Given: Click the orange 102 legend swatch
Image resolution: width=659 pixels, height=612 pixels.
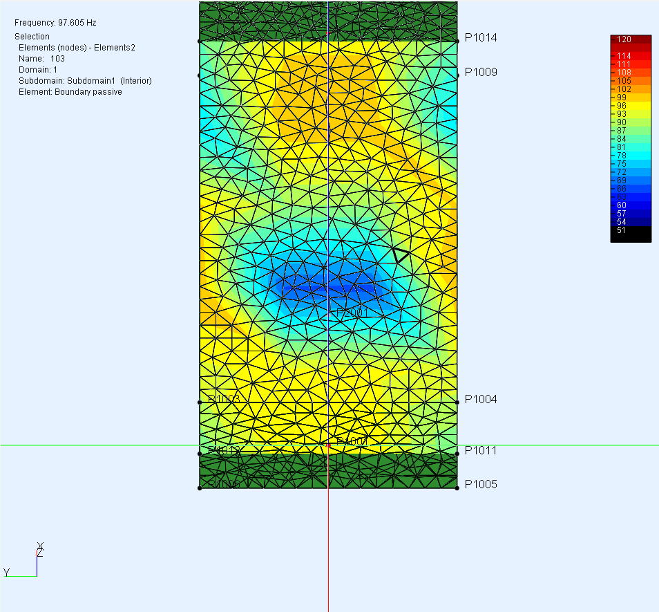Looking at the screenshot, I should pos(631,89).
